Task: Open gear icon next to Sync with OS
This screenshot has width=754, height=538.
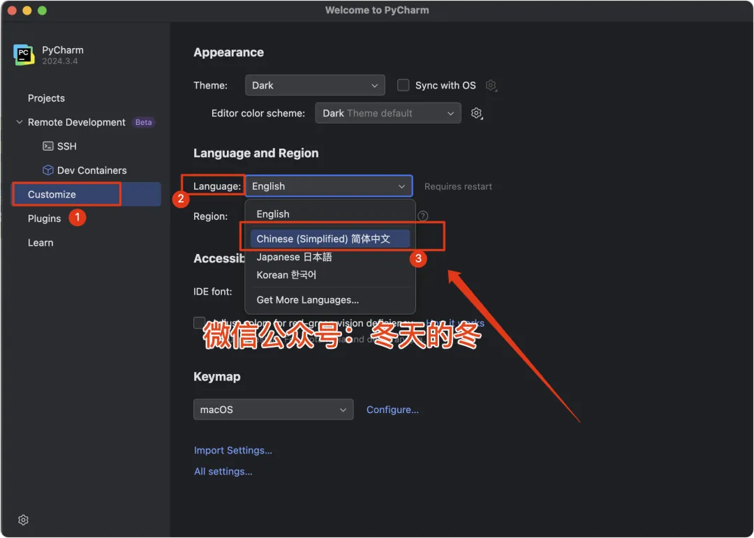Action: pyautogui.click(x=491, y=86)
